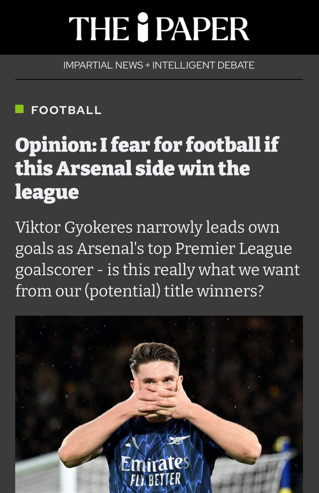Click "Premier League" in the subheading
The image size is (319, 493).
(233, 248)
